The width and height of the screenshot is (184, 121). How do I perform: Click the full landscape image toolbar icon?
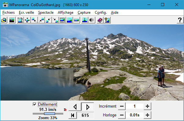(x=69, y=20)
